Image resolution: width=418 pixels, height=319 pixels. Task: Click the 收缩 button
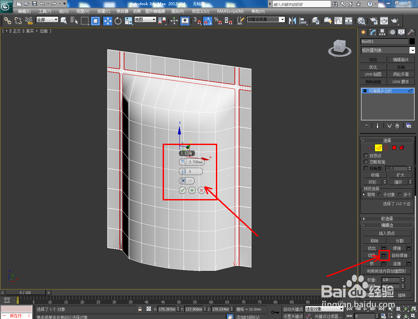point(375,175)
